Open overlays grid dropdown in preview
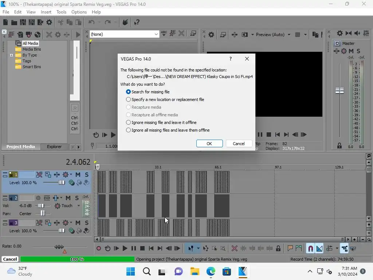The height and width of the screenshot is (280, 373). click(305, 35)
